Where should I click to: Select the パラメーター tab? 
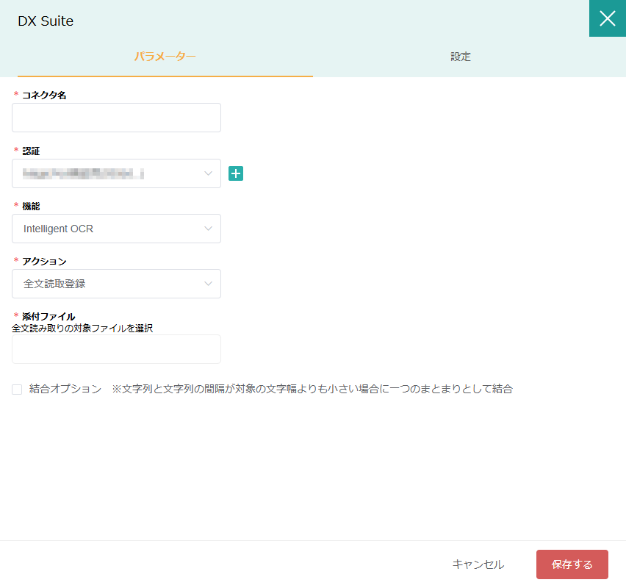(x=165, y=57)
